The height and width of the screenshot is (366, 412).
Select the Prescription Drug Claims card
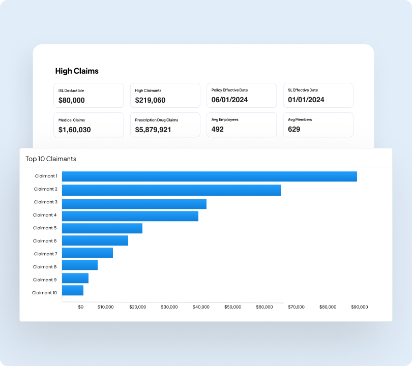[x=165, y=125]
